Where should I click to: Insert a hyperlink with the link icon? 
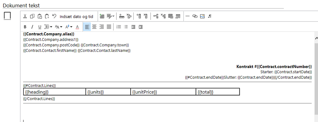(x=195, y=16)
